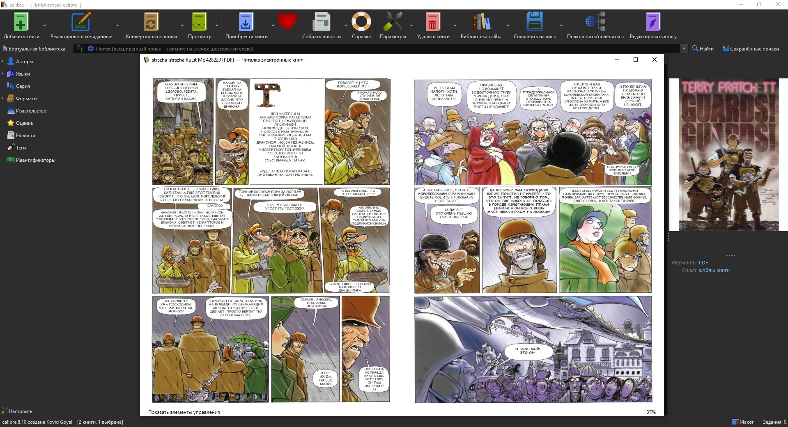Click the red heart donate icon
Screen dimensions: 788x427
pyautogui.click(x=287, y=21)
